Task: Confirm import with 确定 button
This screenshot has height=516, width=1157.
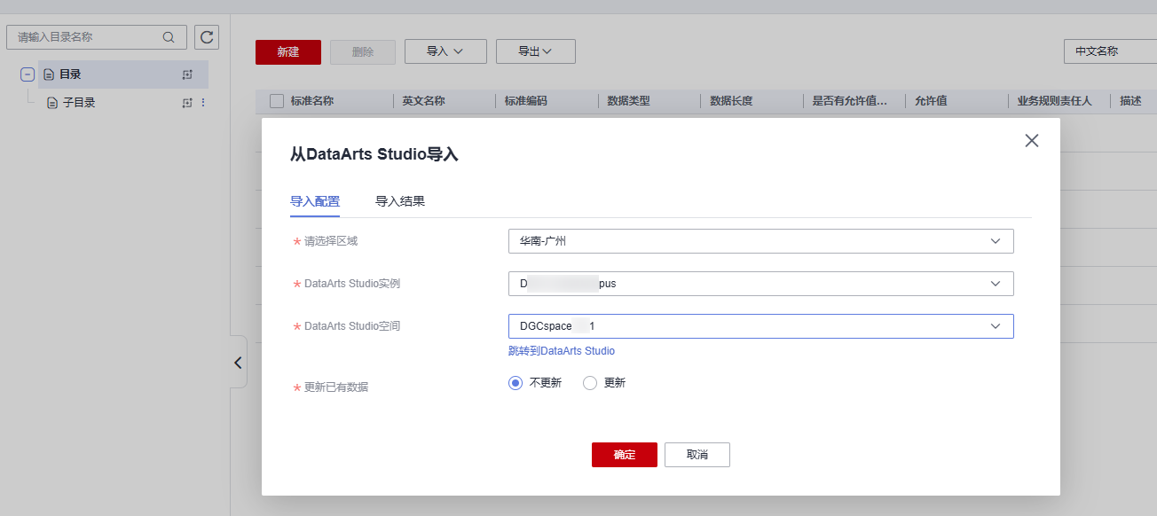Action: [625, 455]
